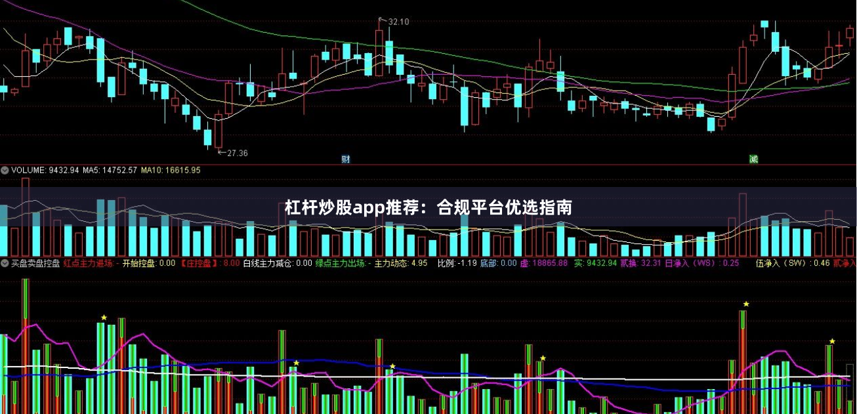Click the 财 marker below the candlestick chart

[345, 159]
